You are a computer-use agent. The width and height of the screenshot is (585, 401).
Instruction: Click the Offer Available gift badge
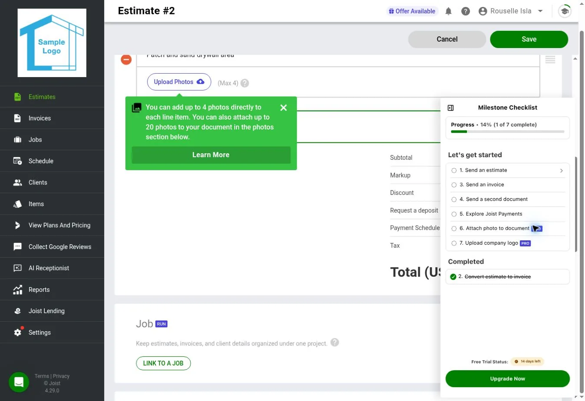coord(412,11)
